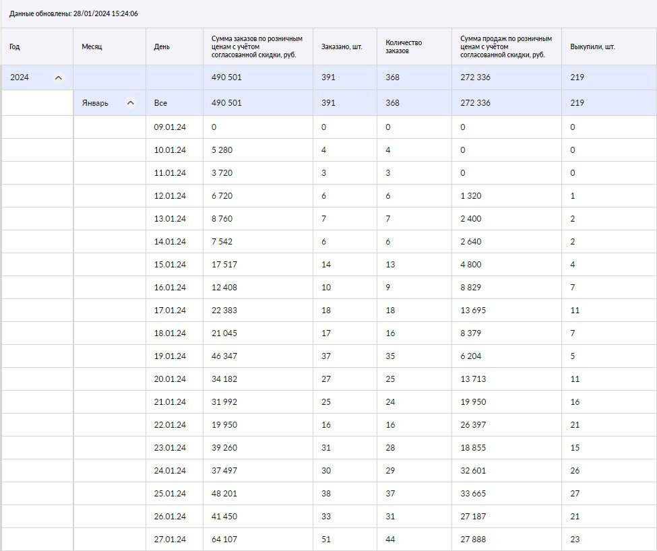Click the 2024 year cell
The image size is (657, 551).
point(37,77)
